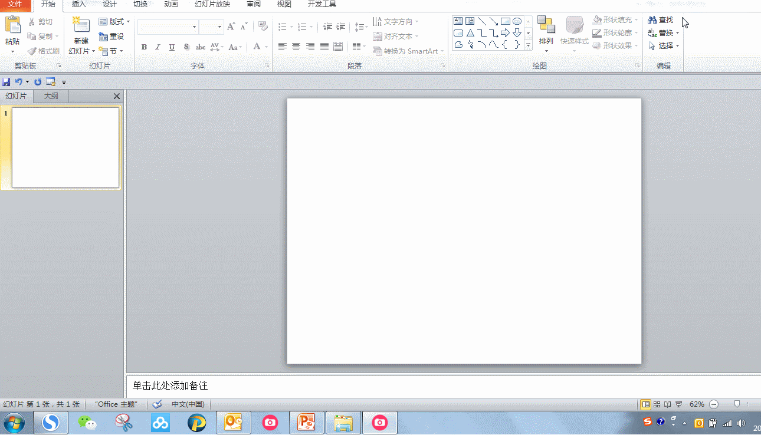This screenshot has width=761, height=435.
Task: Open WeChat from the taskbar
Action: coord(87,423)
